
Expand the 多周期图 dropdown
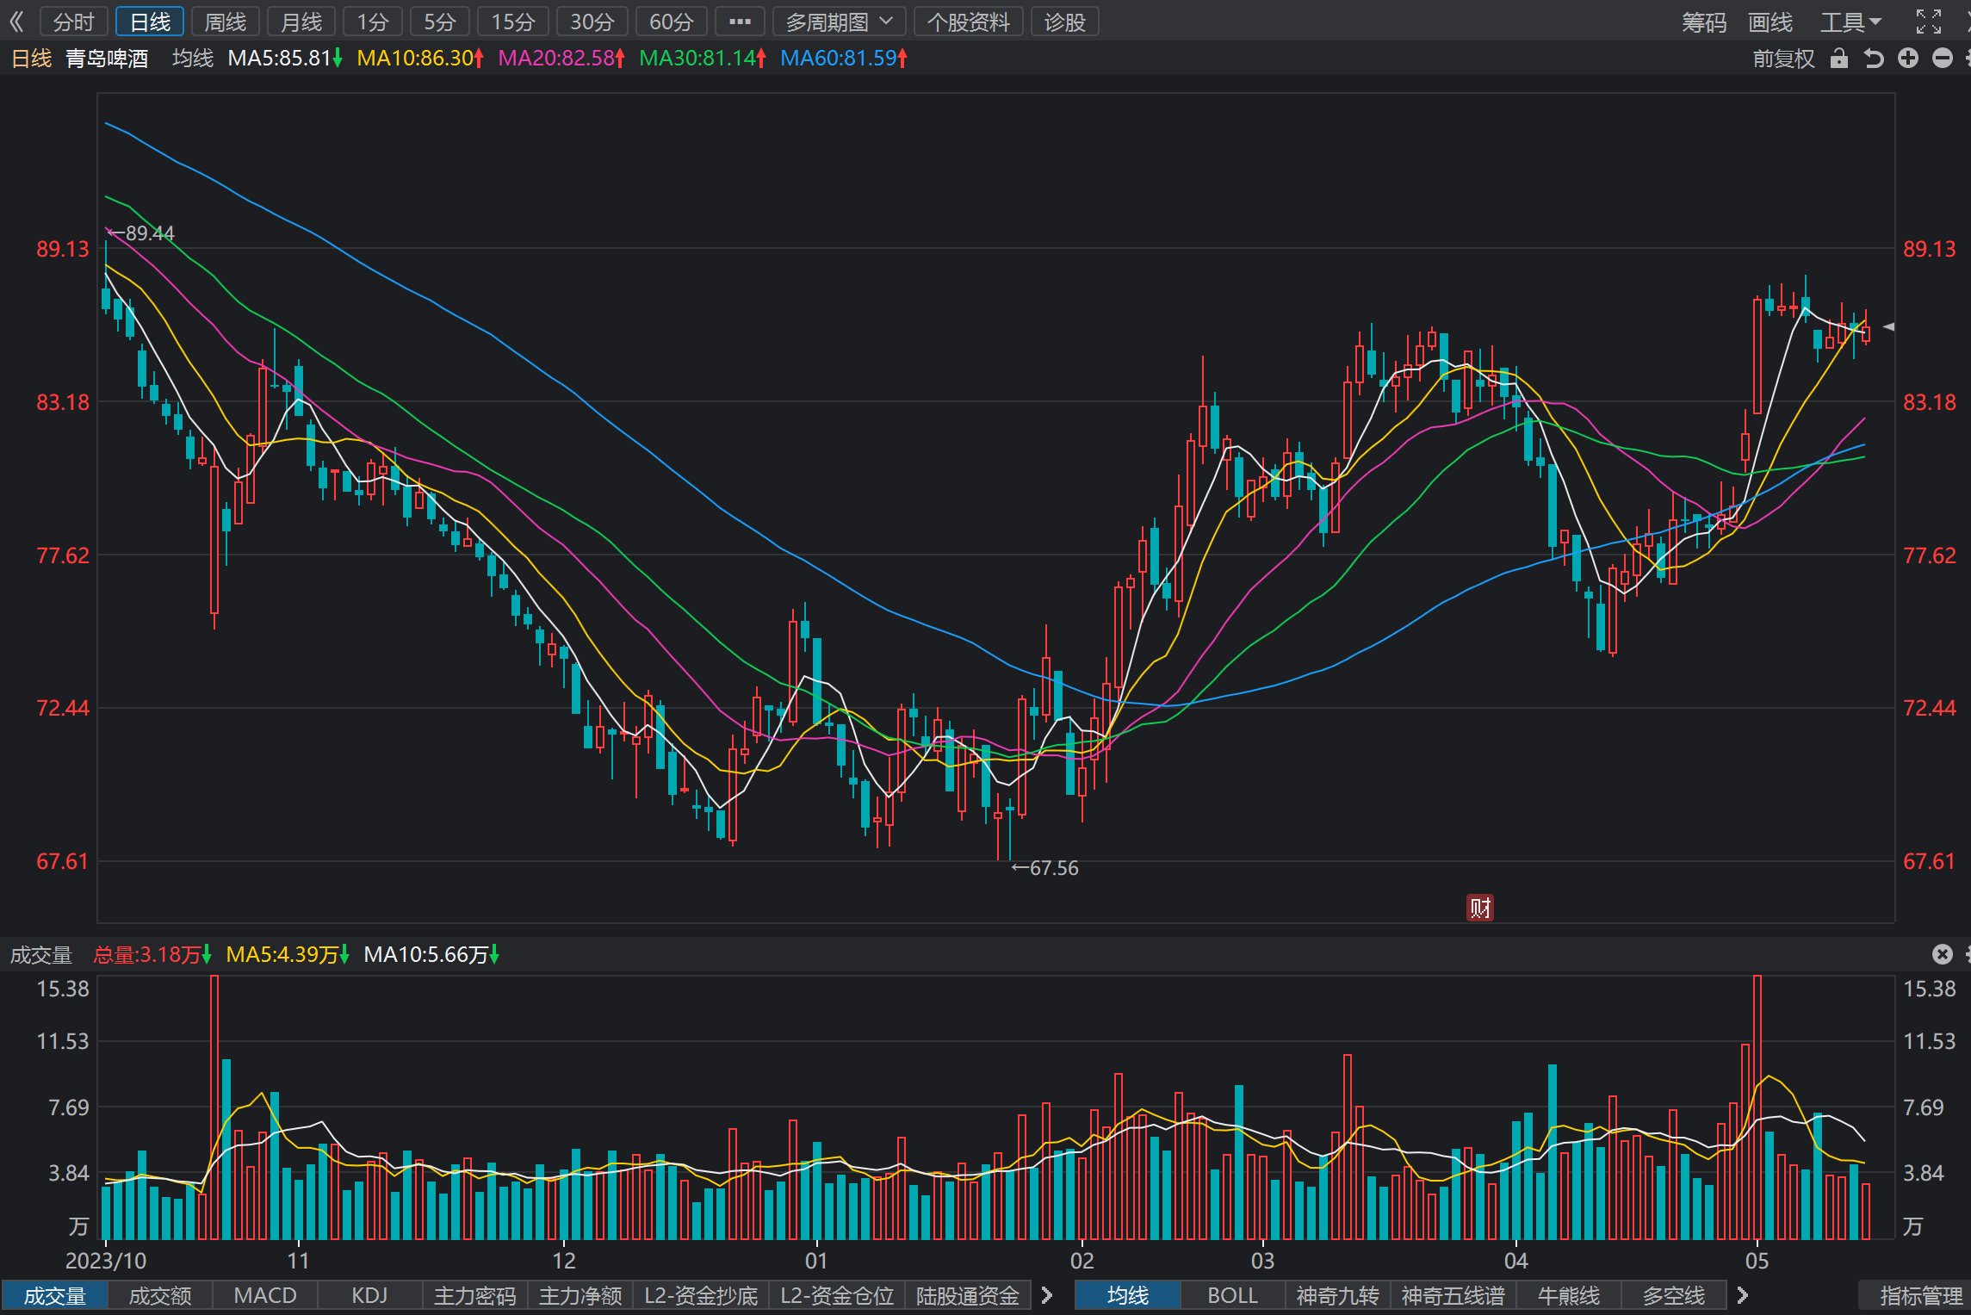pyautogui.click(x=840, y=22)
